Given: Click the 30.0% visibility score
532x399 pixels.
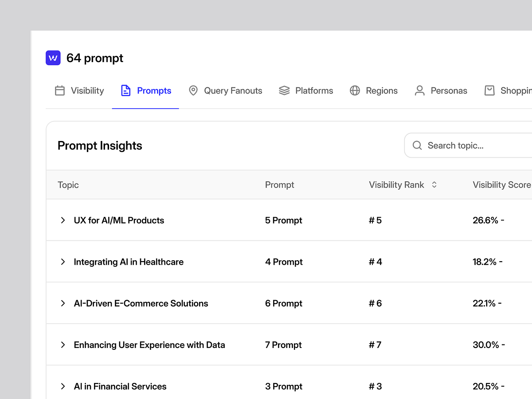Looking at the screenshot, I should tap(486, 345).
